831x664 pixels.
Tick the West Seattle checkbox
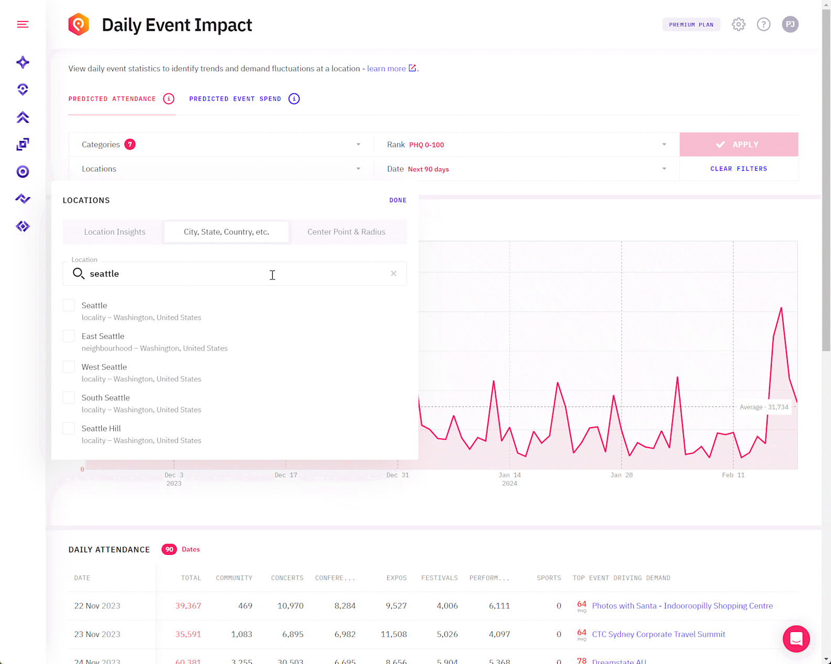pyautogui.click(x=69, y=367)
